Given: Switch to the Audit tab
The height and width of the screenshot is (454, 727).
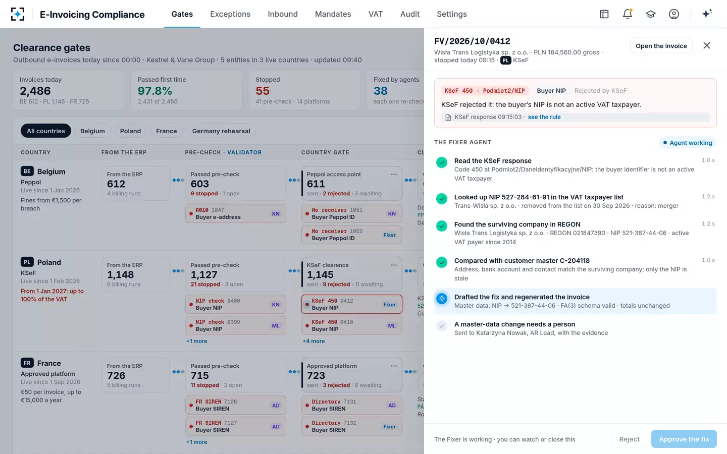Looking at the screenshot, I should (410, 14).
